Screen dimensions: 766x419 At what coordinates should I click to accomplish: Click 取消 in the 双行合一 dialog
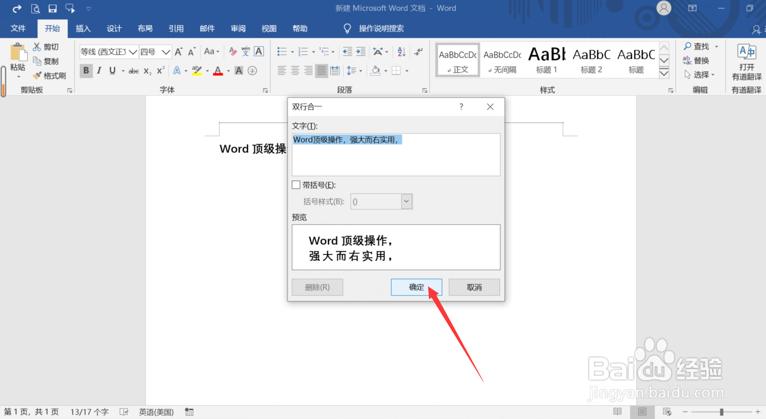[x=474, y=287]
